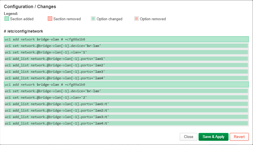
Task: Click the ports='lan1' add_list line
Action: point(126,59)
